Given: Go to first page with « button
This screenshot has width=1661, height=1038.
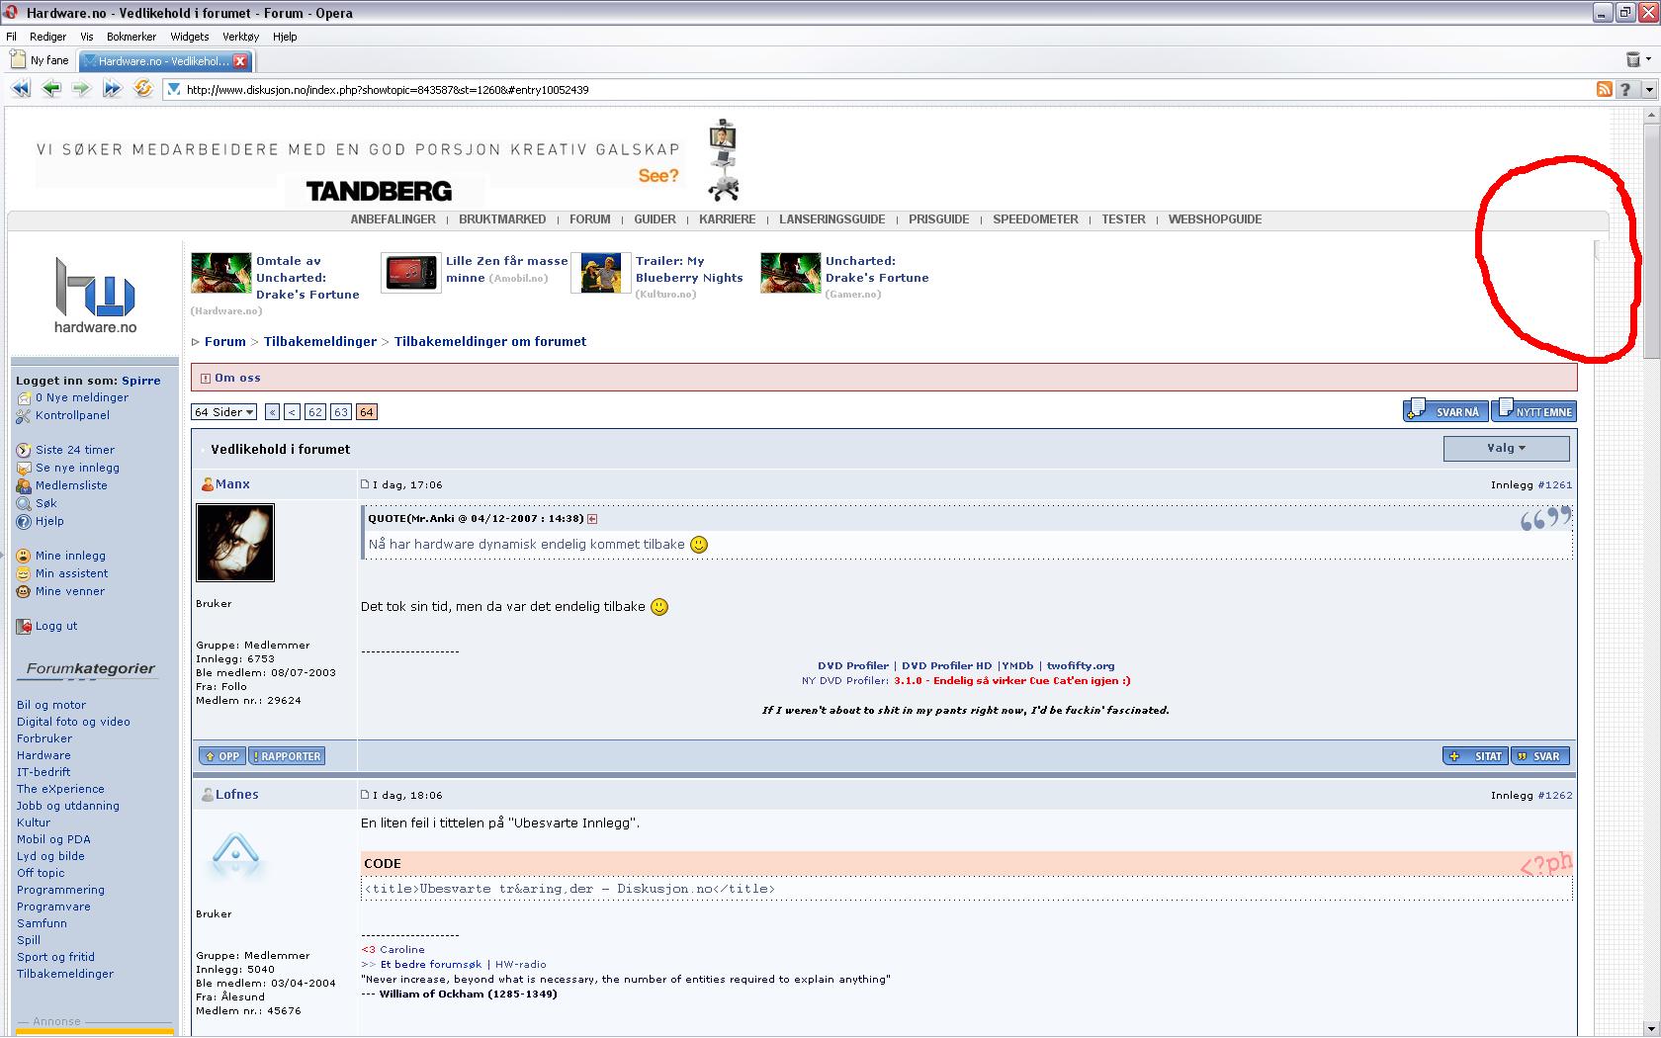Looking at the screenshot, I should [272, 412].
